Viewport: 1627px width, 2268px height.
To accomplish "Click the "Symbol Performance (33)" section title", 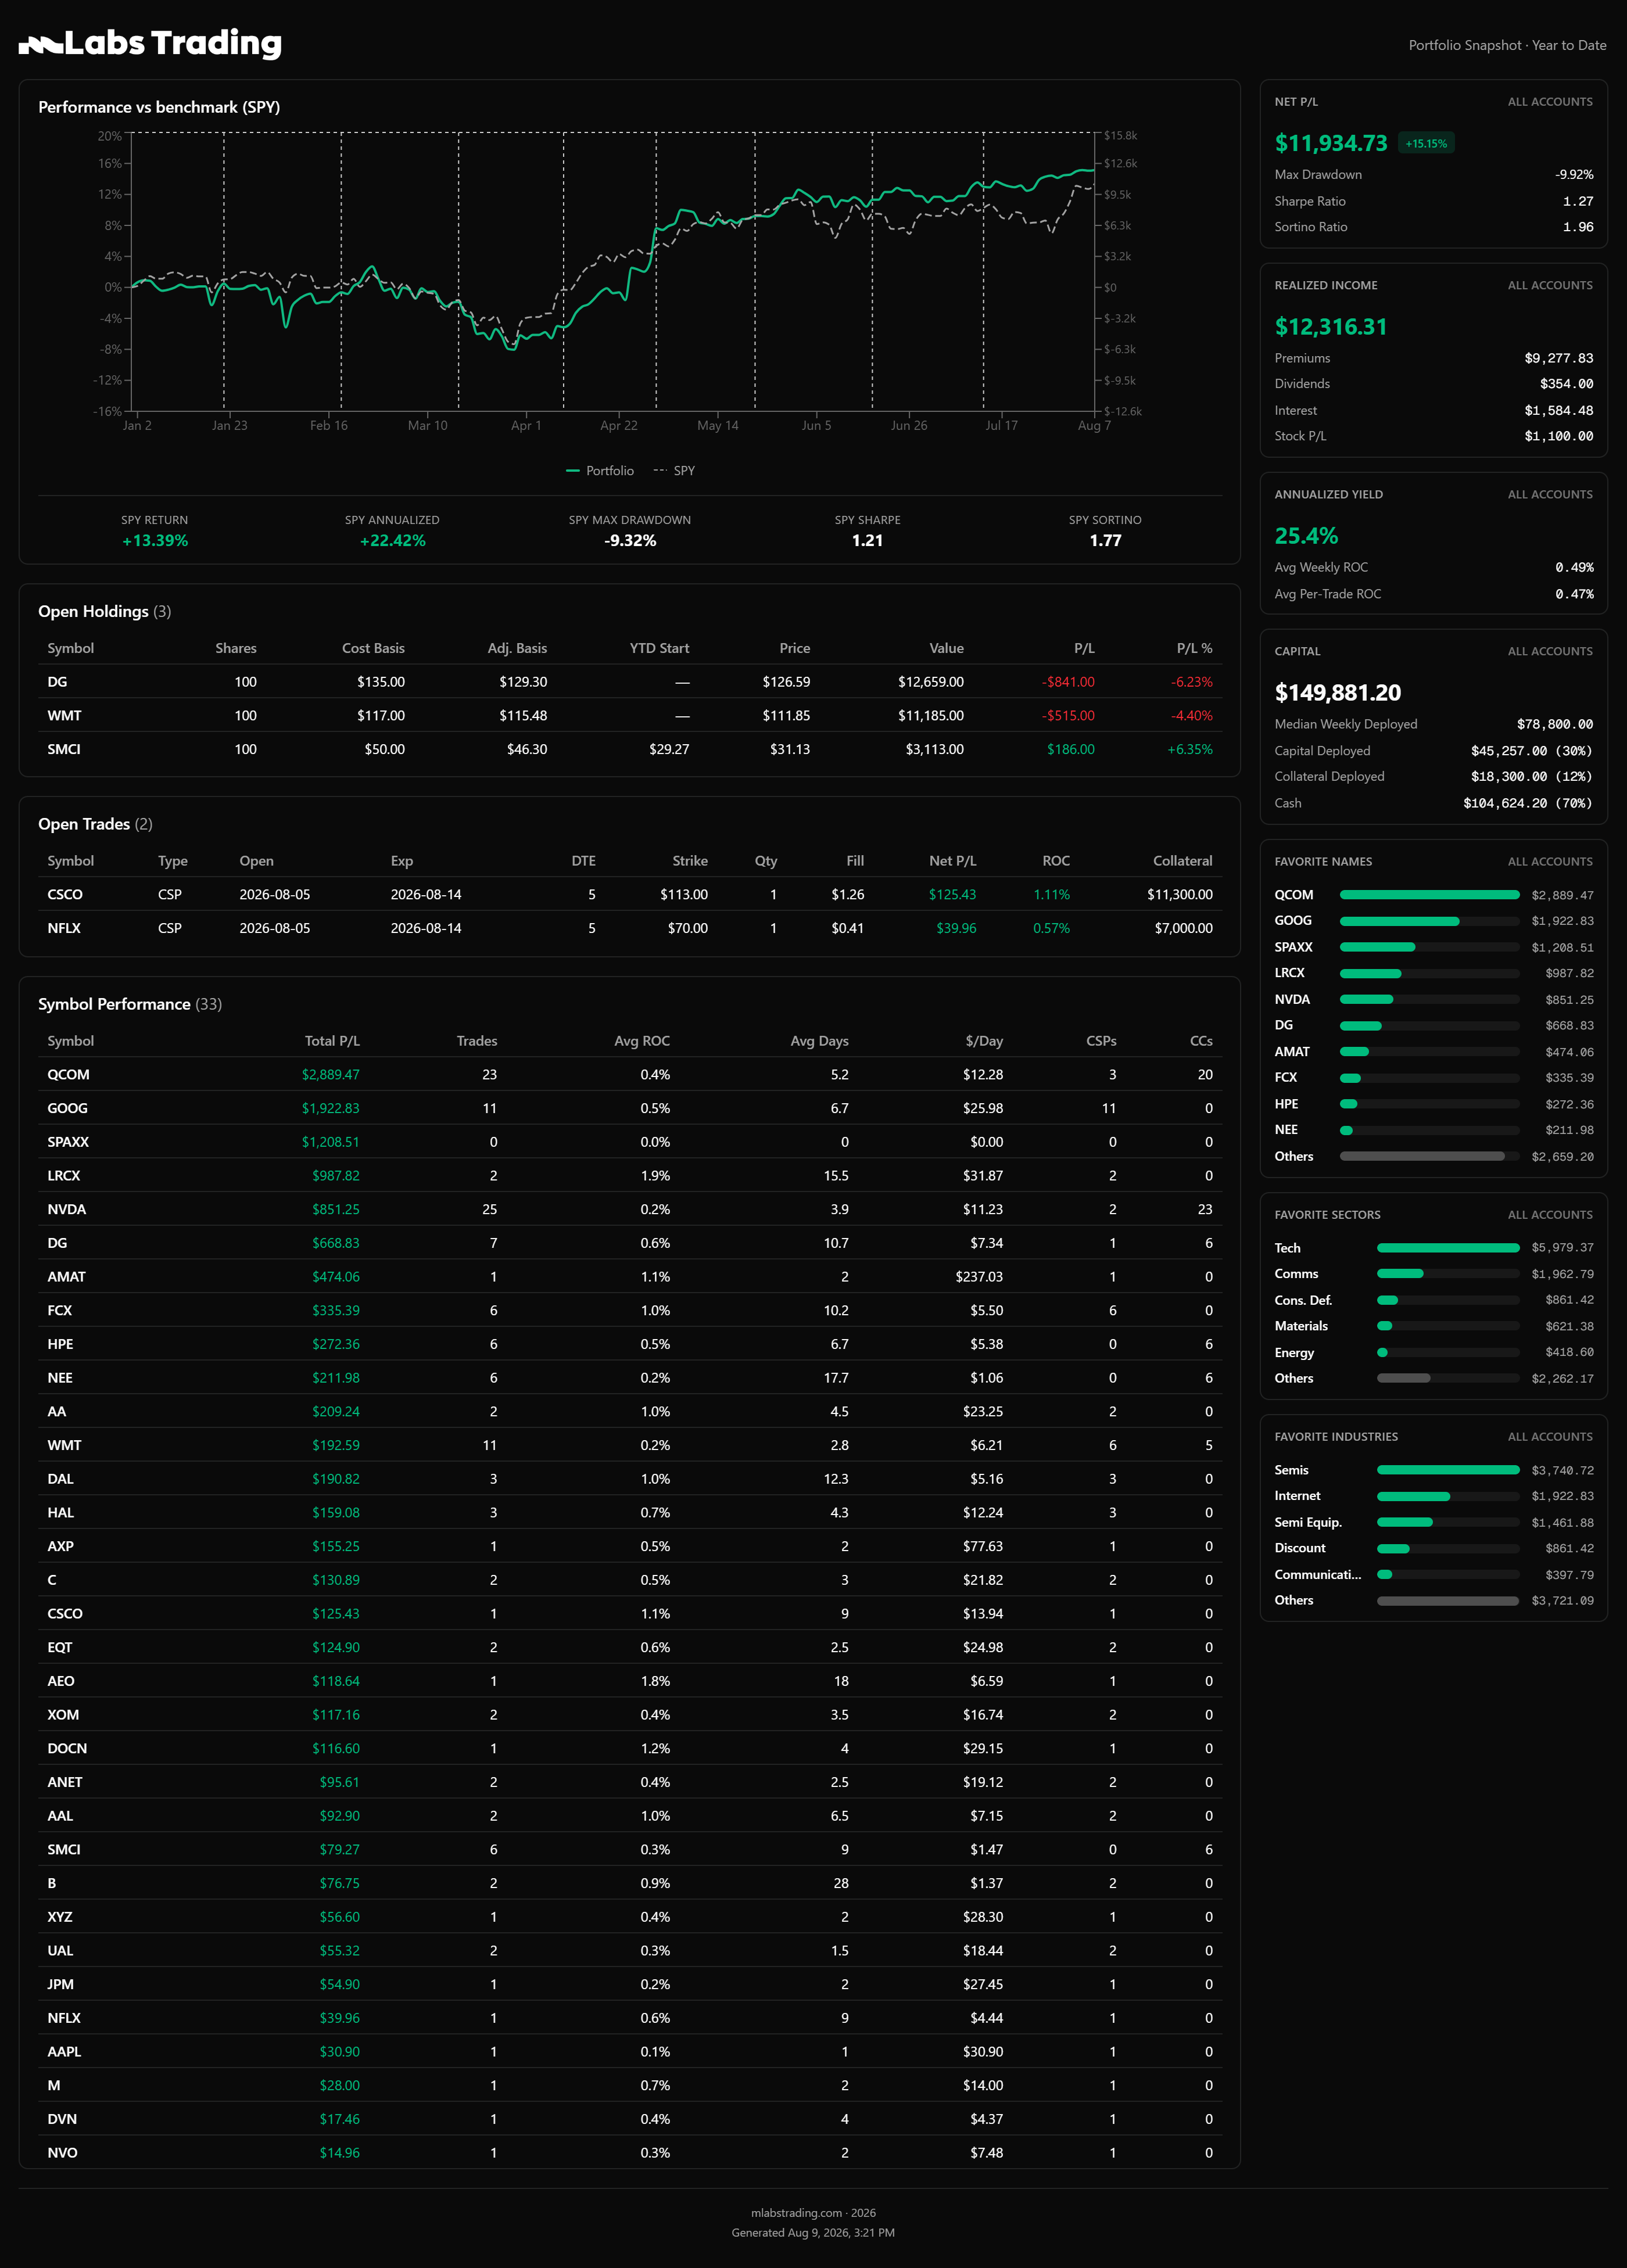I will pos(130,1004).
